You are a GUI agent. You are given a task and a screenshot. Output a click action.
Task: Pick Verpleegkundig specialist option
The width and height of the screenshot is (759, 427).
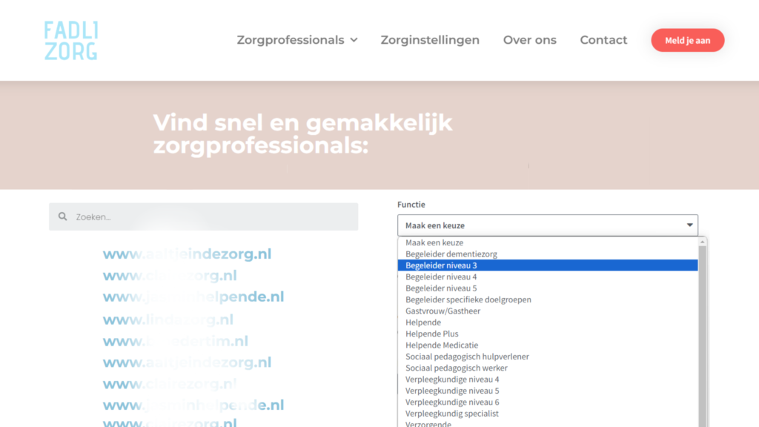coord(452,414)
